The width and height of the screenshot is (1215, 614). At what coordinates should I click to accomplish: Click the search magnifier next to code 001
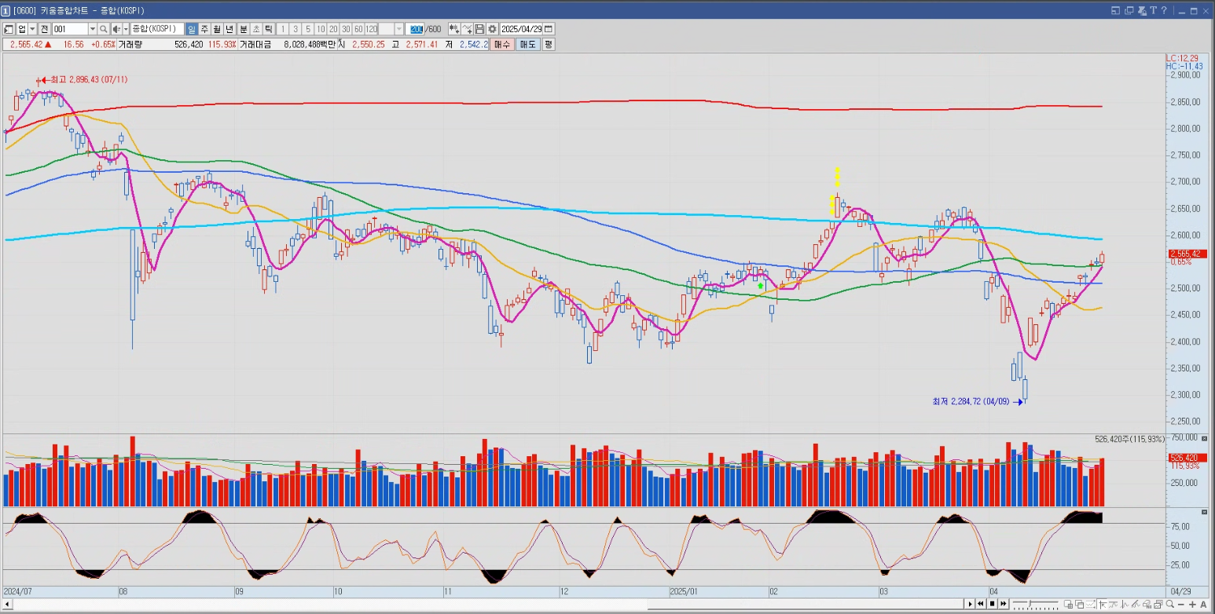pos(104,29)
